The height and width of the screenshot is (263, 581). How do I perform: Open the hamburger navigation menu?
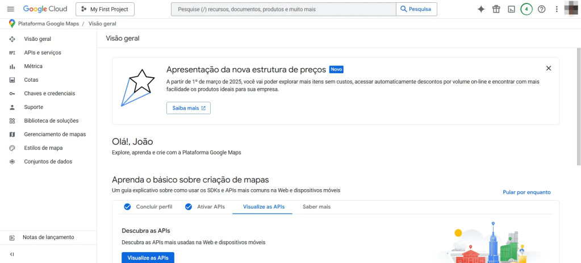point(10,9)
